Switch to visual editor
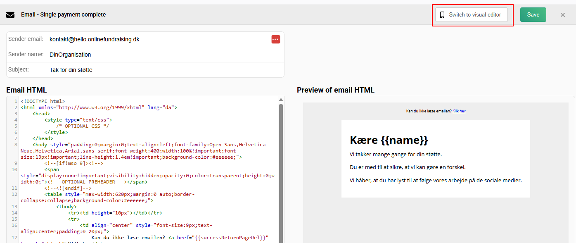 pyautogui.click(x=471, y=15)
